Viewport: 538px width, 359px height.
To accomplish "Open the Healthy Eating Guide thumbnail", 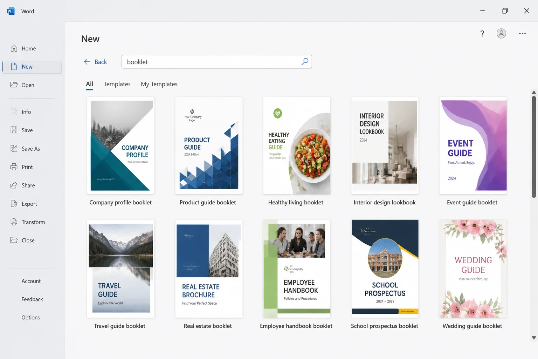I will 297,145.
